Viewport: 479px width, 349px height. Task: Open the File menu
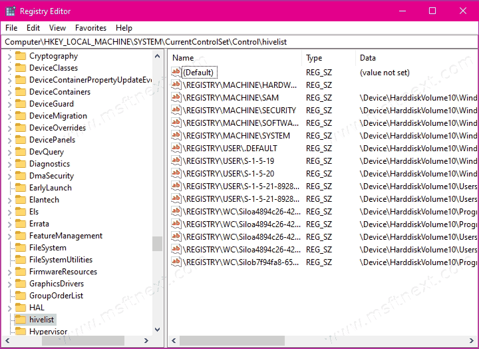pyautogui.click(x=11, y=28)
